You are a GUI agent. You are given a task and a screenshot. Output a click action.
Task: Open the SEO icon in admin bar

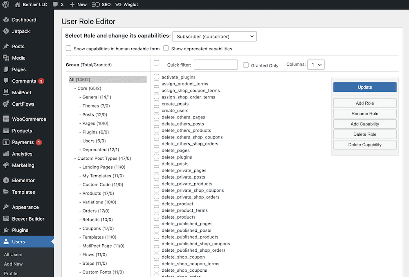tap(96, 4)
